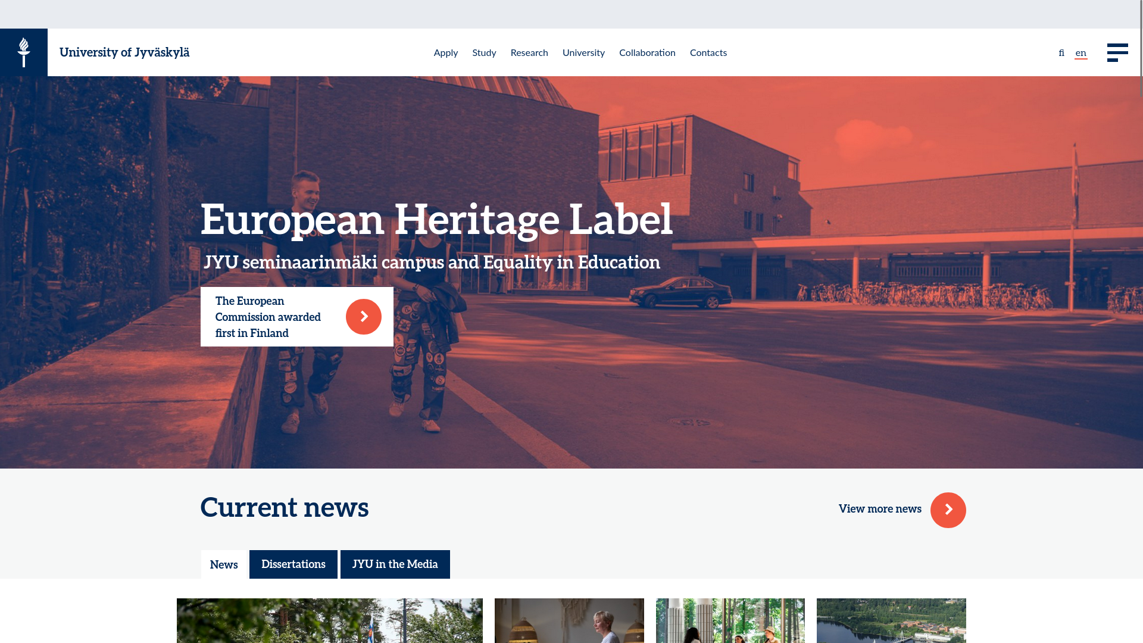Click the Current news heading
Screen dimensions: 1143x643
285,507
